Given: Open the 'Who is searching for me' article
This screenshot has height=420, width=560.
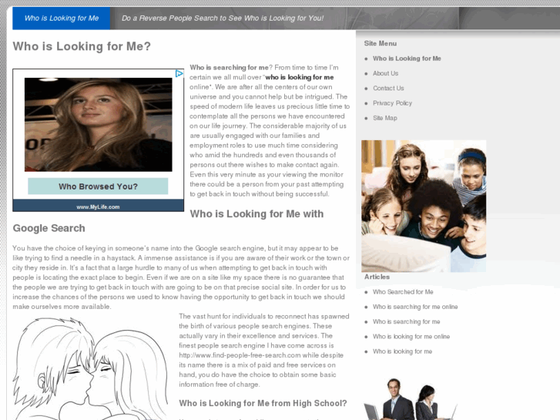Looking at the screenshot, I should [406, 321].
